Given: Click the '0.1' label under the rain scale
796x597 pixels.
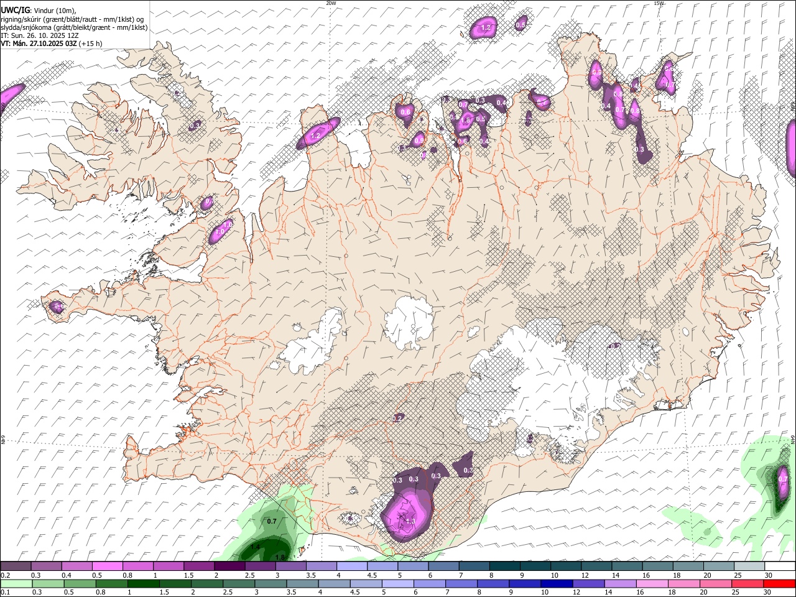Looking at the screenshot, I should (6, 593).
